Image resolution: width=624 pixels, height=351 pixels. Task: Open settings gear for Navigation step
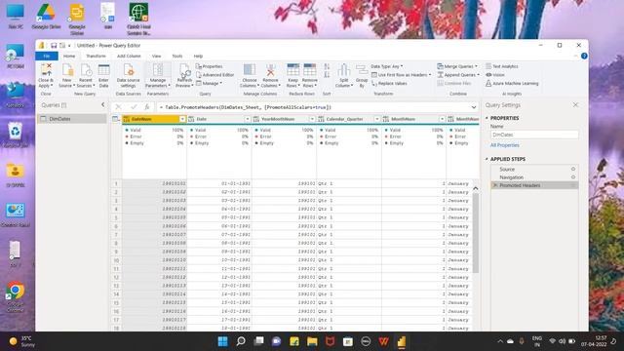click(573, 177)
